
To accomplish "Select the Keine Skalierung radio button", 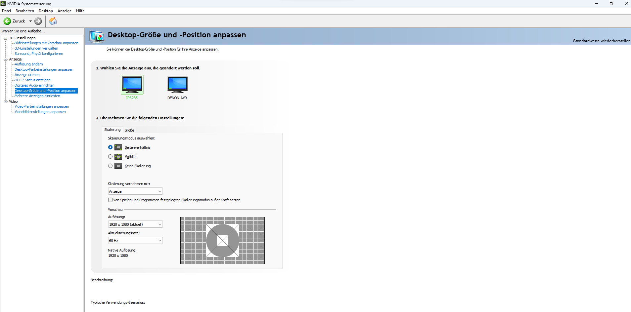I will point(111,166).
